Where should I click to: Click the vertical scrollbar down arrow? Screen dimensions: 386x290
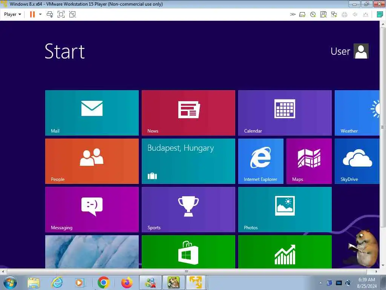(x=383, y=265)
